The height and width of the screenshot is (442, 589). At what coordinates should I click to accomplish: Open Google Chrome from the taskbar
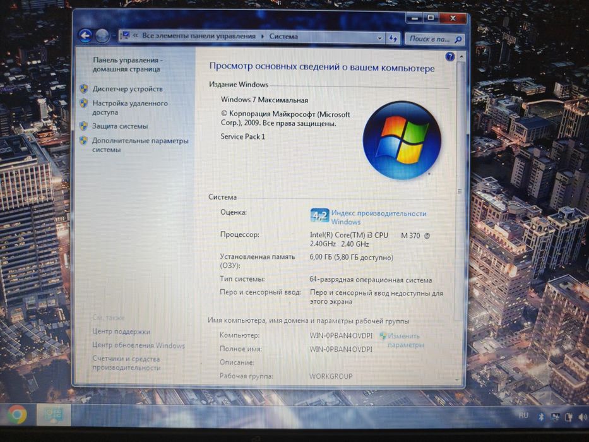pyautogui.click(x=16, y=415)
